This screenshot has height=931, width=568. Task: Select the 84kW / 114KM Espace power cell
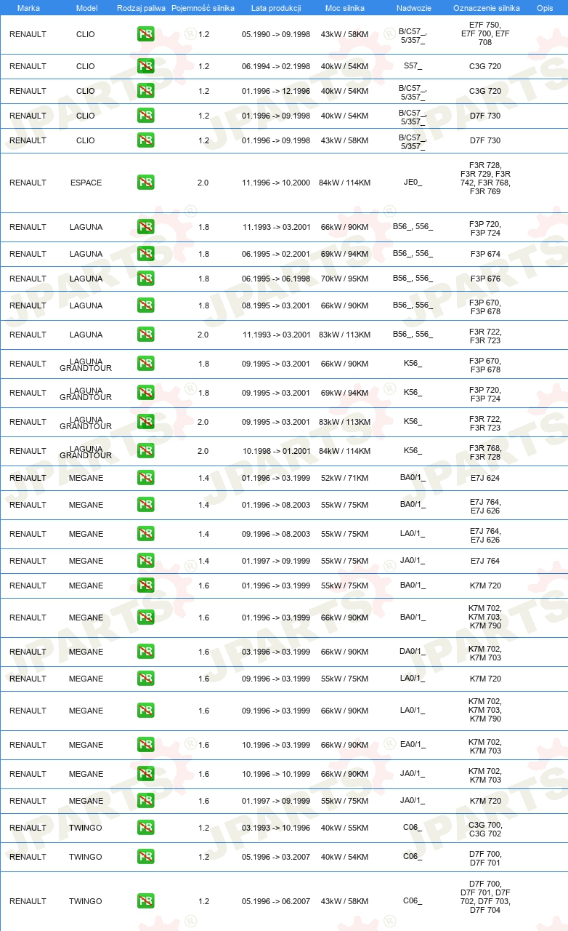(344, 183)
